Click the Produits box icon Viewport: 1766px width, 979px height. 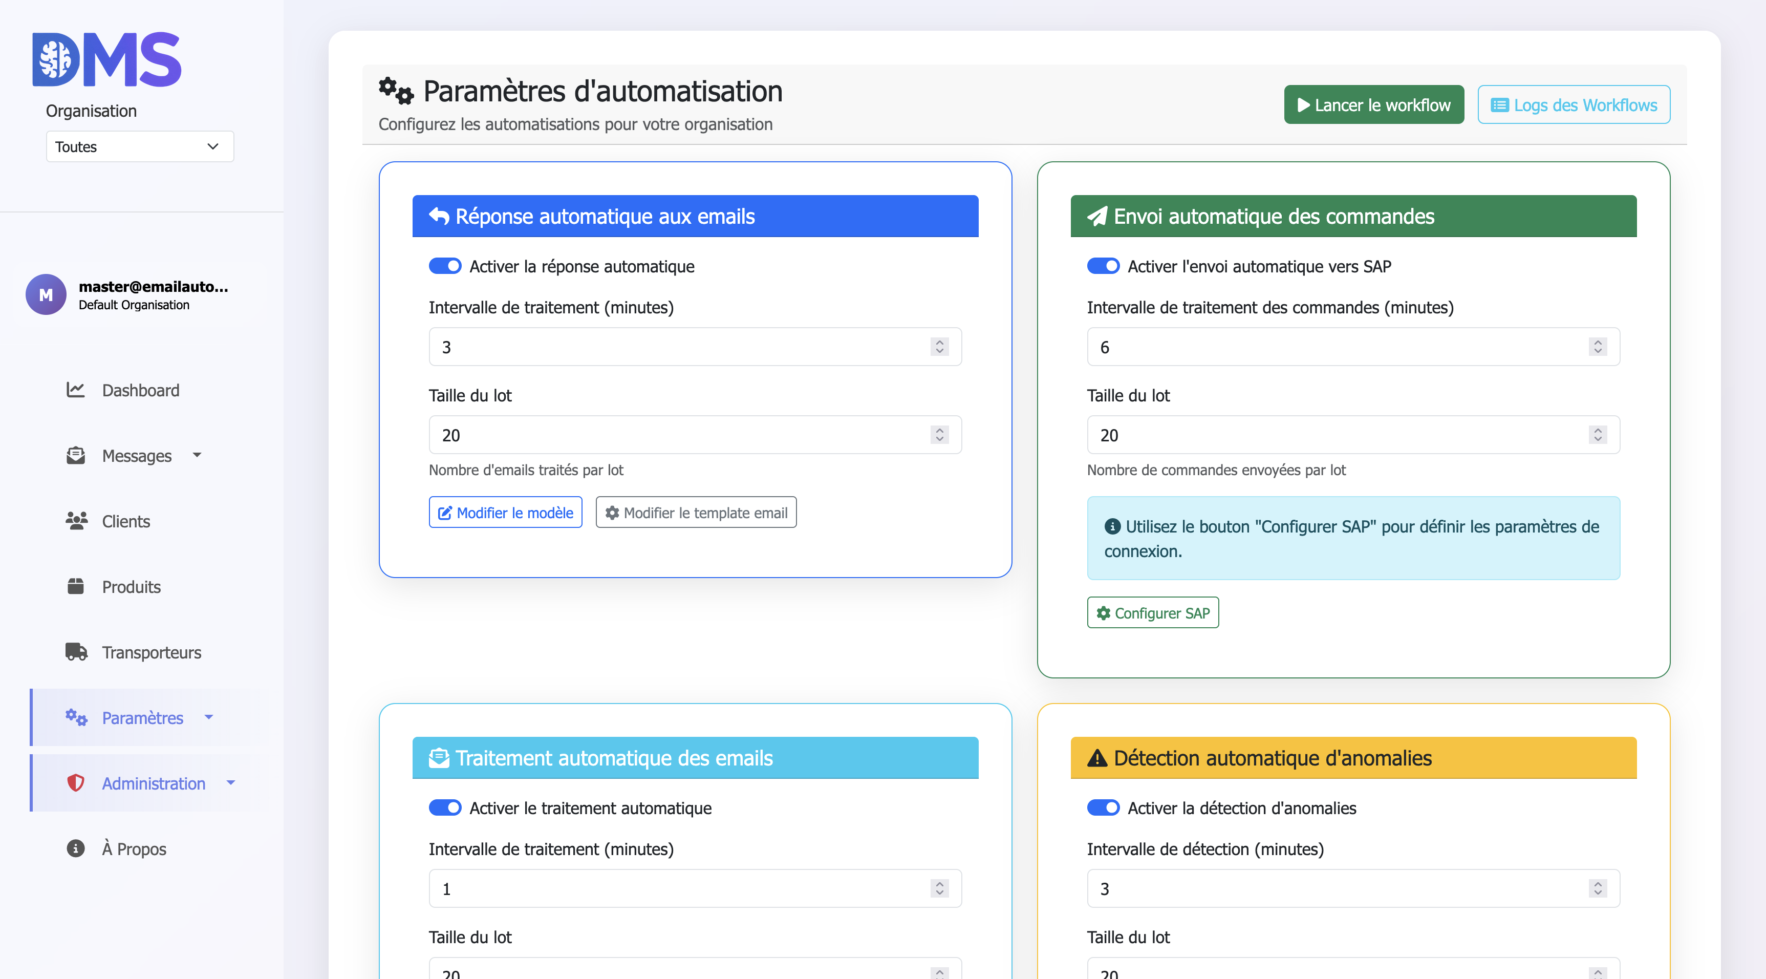click(75, 587)
